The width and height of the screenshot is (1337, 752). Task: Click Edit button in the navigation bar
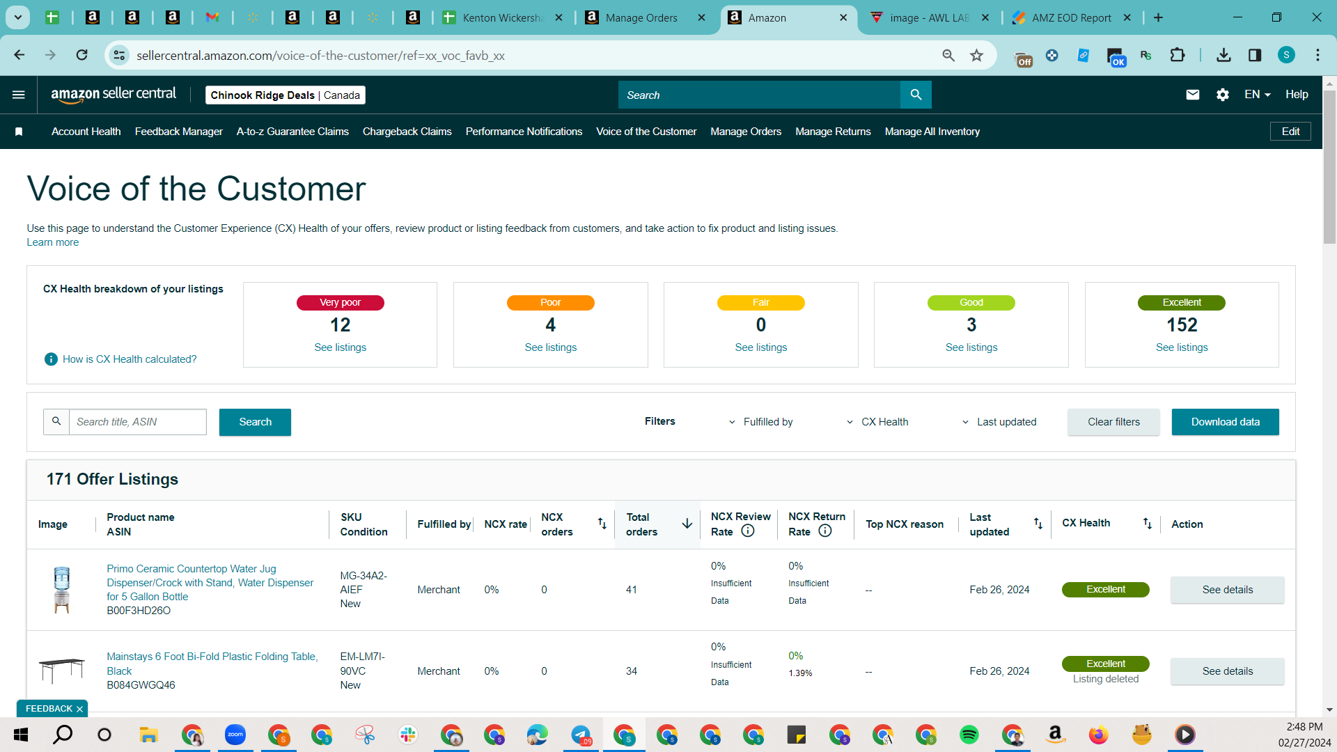pos(1290,132)
